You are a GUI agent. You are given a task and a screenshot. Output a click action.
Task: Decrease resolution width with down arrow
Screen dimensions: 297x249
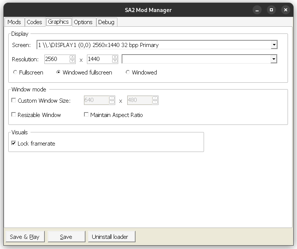point(72,61)
